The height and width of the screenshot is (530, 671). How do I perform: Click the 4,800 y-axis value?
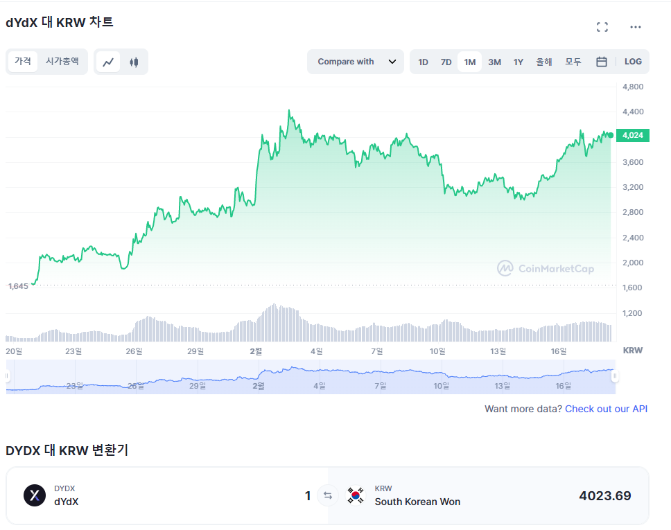point(632,87)
